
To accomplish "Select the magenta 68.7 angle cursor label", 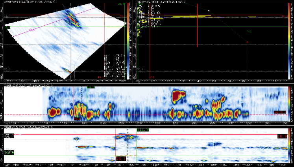I will click(32, 30).
